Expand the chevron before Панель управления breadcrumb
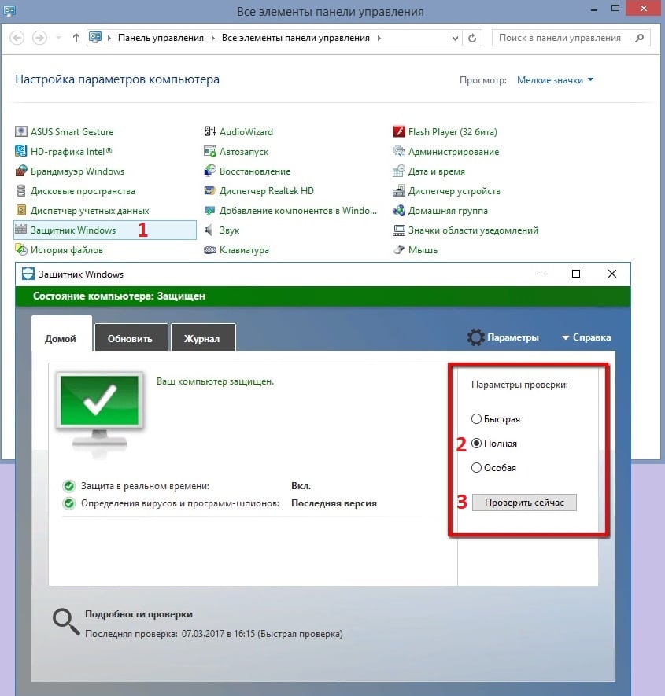Image resolution: width=665 pixels, height=696 pixels. [109, 39]
